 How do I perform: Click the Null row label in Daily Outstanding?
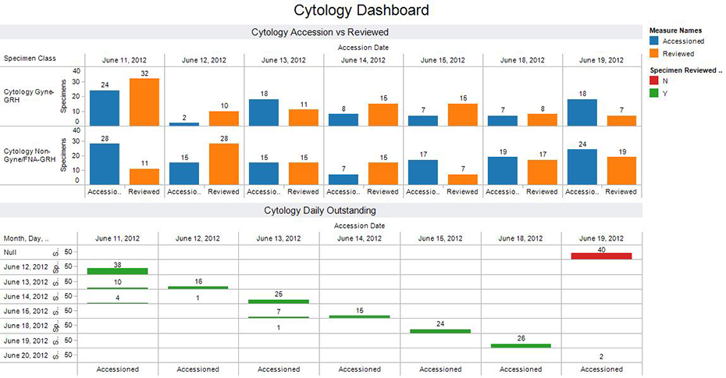(x=11, y=253)
